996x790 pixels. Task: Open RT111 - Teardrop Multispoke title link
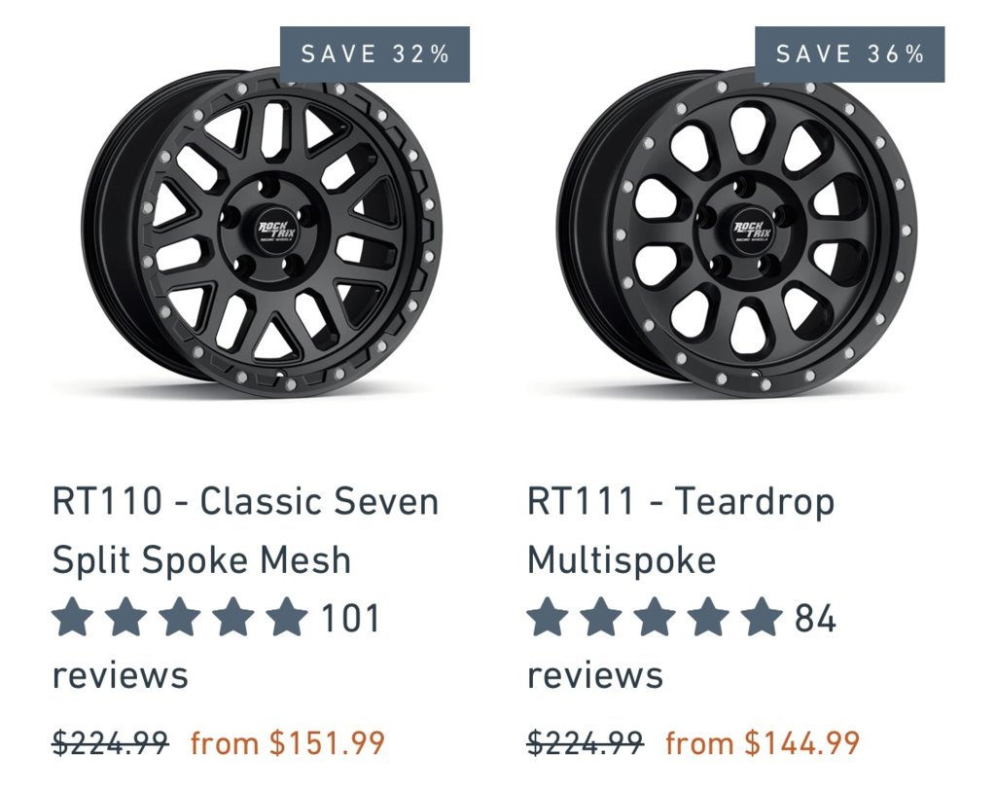tap(681, 530)
